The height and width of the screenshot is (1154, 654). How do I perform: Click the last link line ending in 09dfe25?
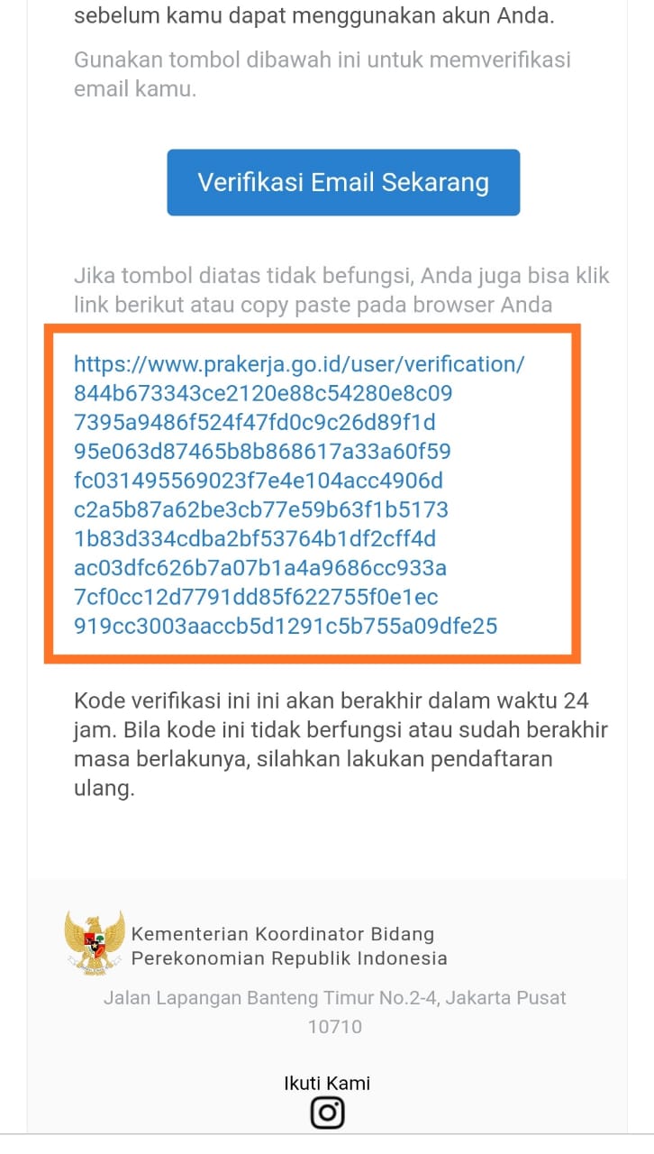click(x=286, y=626)
